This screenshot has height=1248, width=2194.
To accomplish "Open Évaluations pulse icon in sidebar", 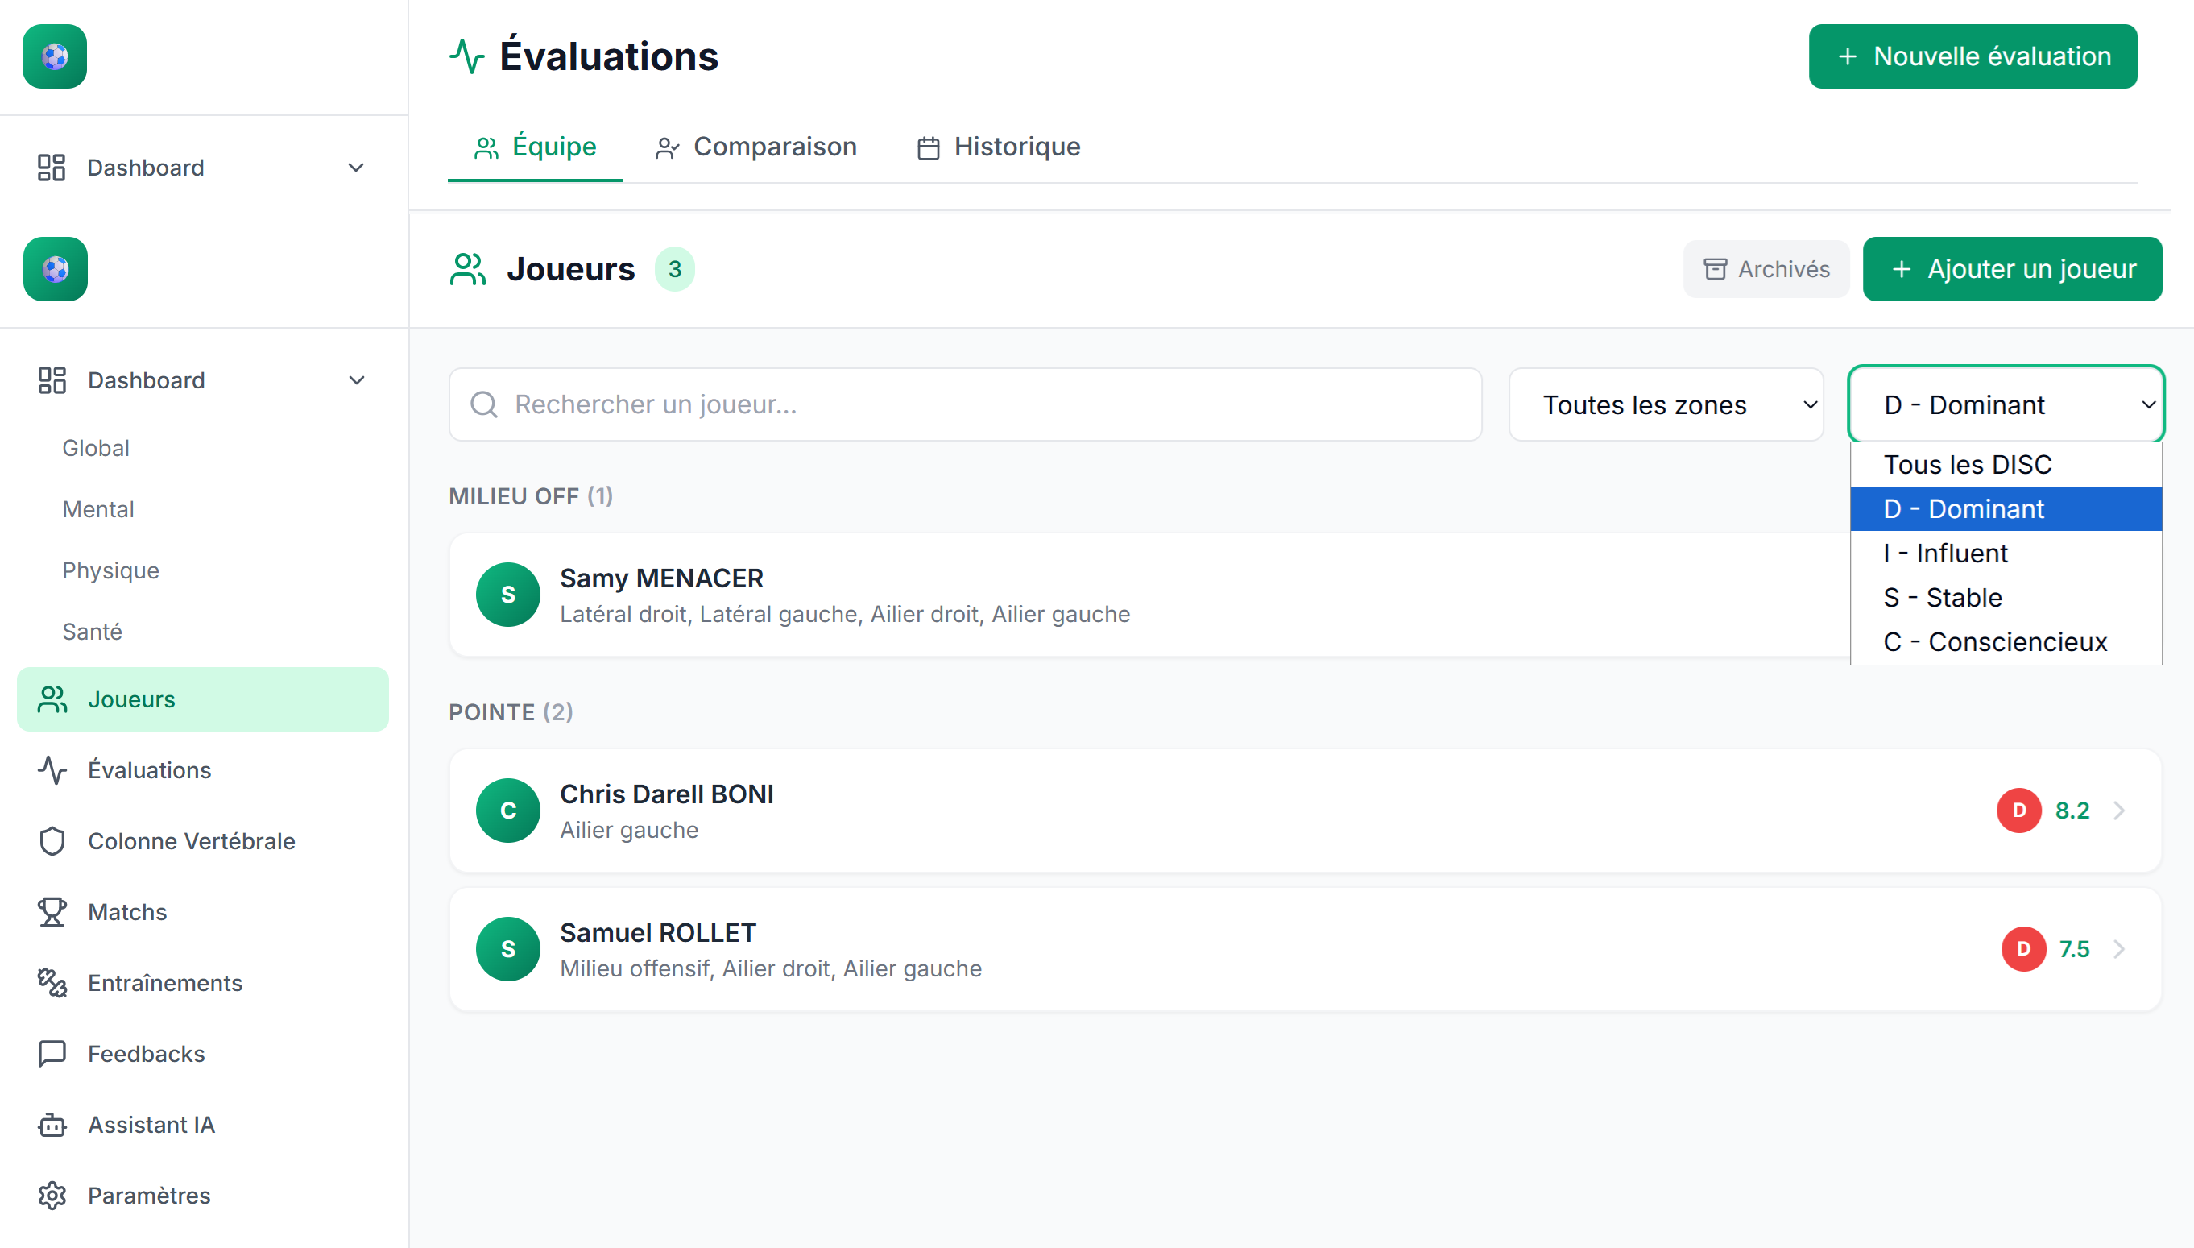I will tap(52, 769).
